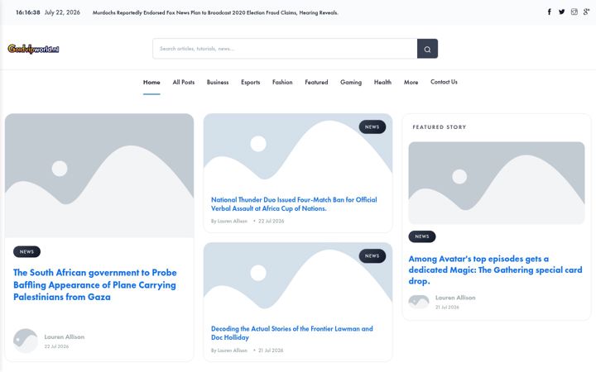Open Avatar Magic: The Gathering card drop article

pos(495,269)
